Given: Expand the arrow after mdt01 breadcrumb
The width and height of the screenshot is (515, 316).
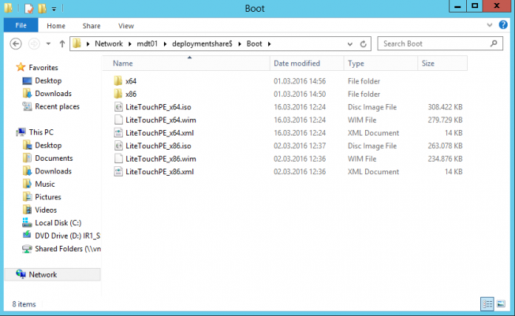Looking at the screenshot, I should click(165, 44).
